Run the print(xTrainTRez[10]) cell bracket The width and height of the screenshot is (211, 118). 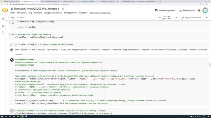pyautogui.click(x=12, y=45)
